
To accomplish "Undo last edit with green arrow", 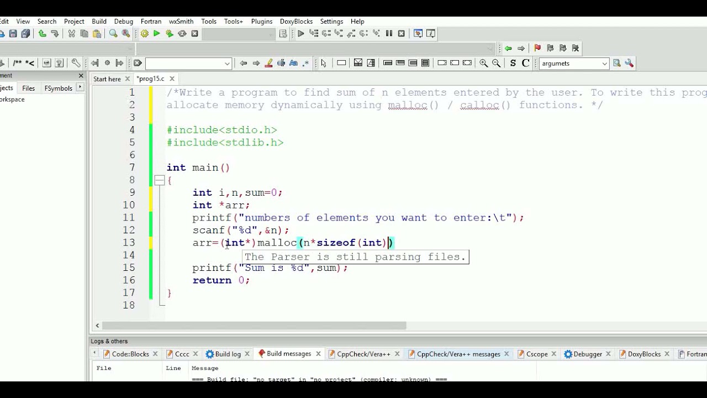I will (42, 34).
